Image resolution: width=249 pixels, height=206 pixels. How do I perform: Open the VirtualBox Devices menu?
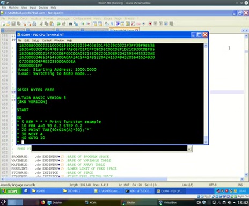[43, 8]
